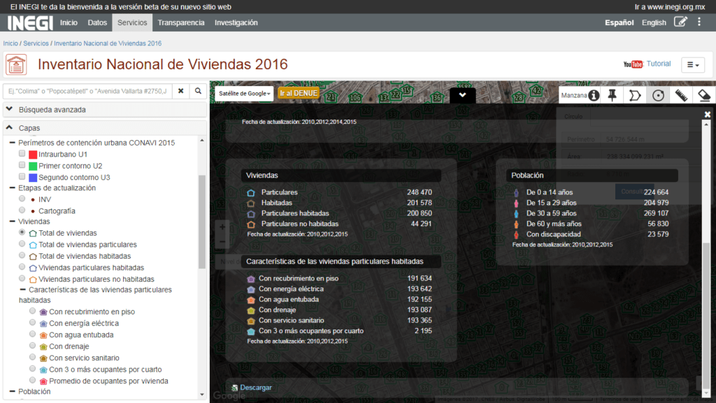The width and height of the screenshot is (716, 403).
Task: Enable the Intraurbano U1 checkbox
Action: click(x=22, y=154)
